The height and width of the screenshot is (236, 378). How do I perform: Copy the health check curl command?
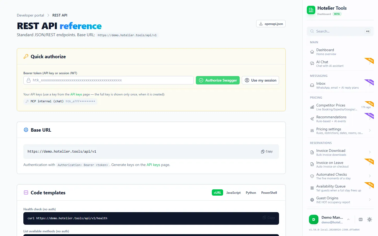[269, 218]
